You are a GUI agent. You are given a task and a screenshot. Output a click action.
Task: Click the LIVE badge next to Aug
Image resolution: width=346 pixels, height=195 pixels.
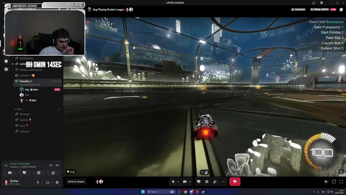tap(57, 89)
